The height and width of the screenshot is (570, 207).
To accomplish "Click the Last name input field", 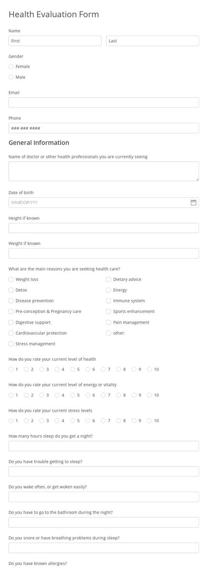I will (x=152, y=41).
